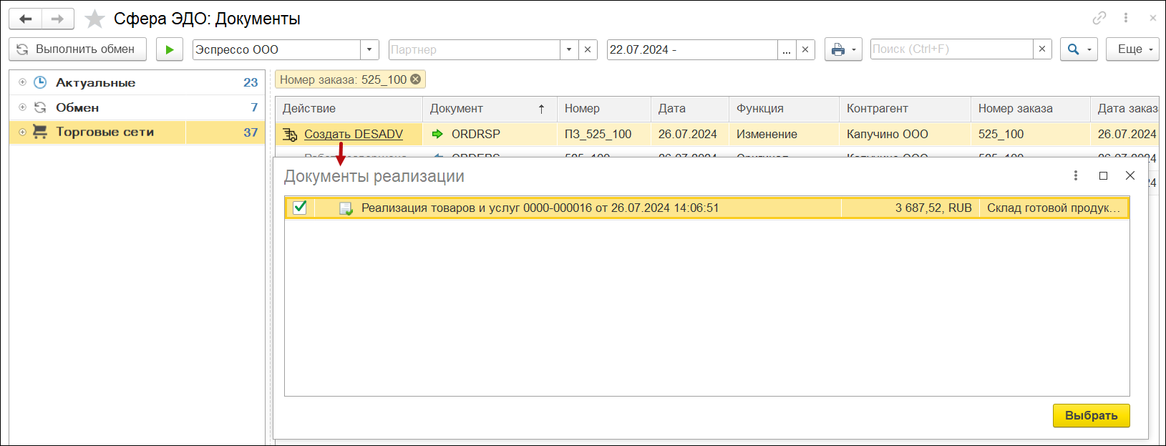Click the Дата column header
1166x446 pixels.
pos(690,109)
